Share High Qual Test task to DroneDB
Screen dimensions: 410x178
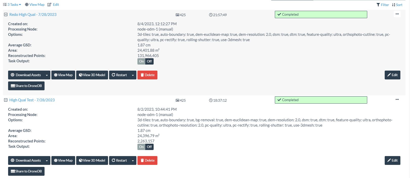tap(26, 171)
